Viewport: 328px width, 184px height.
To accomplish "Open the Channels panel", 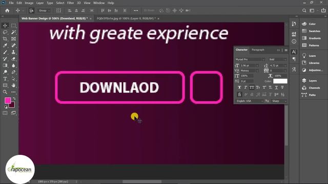I will pyautogui.click(x=314, y=88).
